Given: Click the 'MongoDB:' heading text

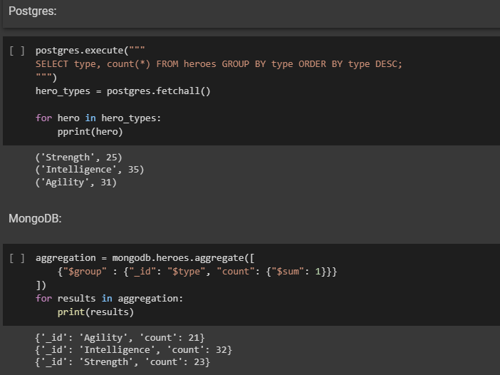Looking at the screenshot, I should coord(35,219).
